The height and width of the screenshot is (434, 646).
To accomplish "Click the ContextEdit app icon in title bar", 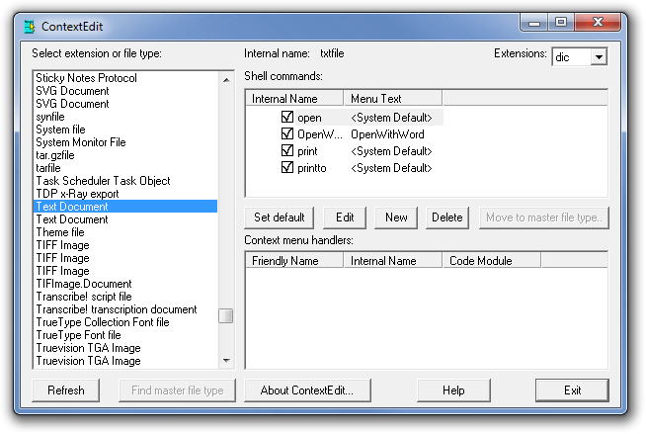I will point(30,27).
